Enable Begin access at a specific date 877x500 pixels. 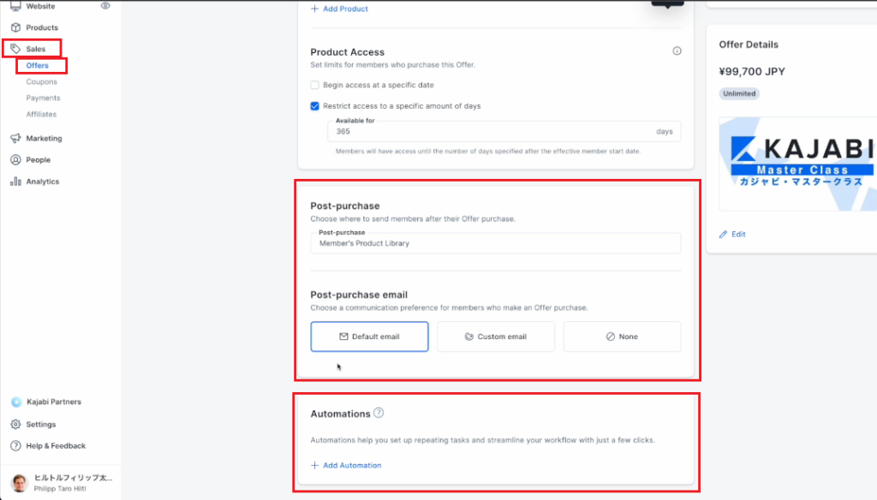315,85
